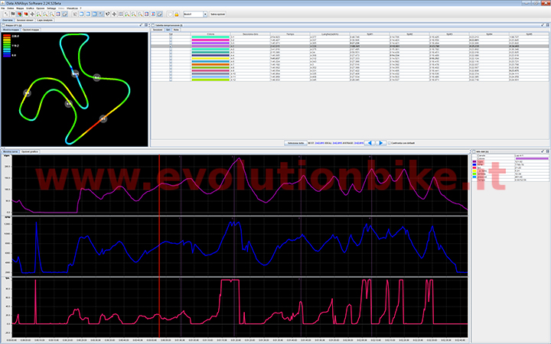Click the previous lap left arrow button
The image size is (551, 344).
tap(367, 143)
